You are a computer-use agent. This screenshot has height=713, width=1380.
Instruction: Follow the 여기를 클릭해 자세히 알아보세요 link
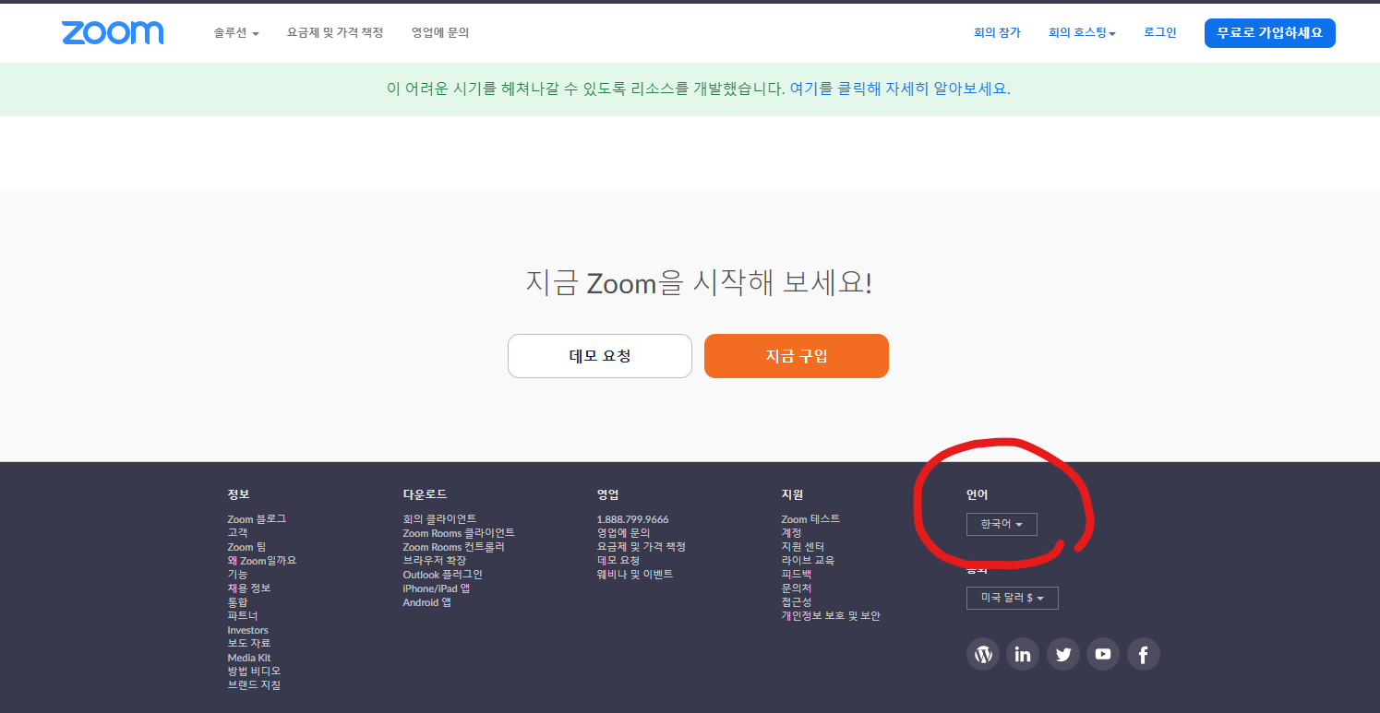(900, 89)
